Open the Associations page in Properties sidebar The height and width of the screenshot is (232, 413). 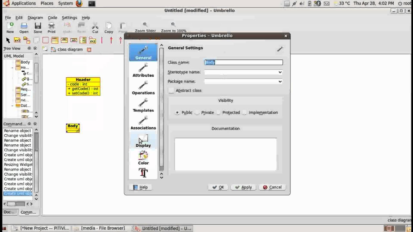[x=143, y=123]
